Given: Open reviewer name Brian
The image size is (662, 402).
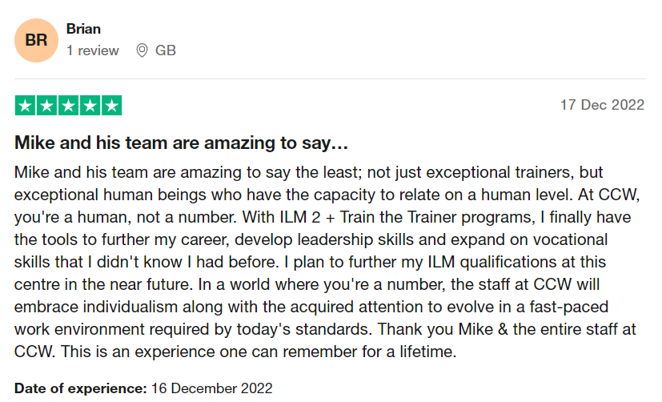Looking at the screenshot, I should (x=83, y=29).
